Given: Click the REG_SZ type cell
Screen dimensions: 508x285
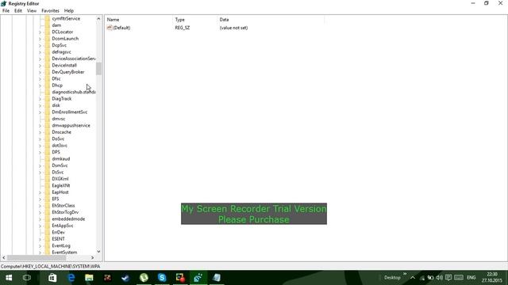Looking at the screenshot, I should coord(183,28).
